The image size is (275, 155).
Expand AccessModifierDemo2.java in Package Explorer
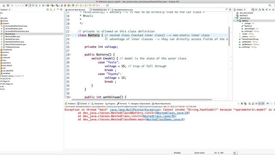2,26
